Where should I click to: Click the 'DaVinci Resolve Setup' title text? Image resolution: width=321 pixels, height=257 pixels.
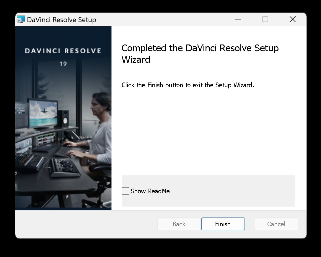(x=61, y=20)
